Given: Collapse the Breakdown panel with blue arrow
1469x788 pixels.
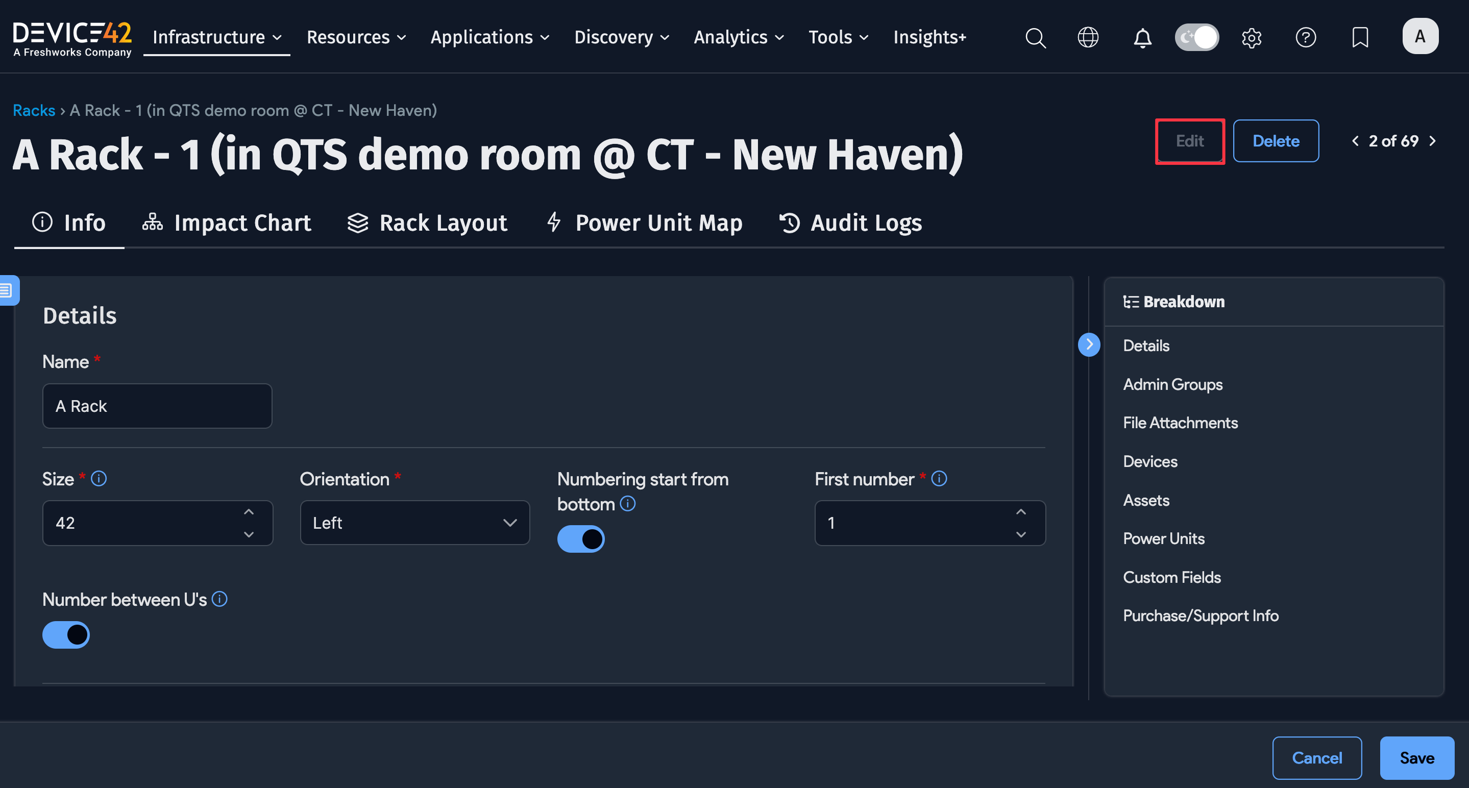Looking at the screenshot, I should (x=1089, y=344).
